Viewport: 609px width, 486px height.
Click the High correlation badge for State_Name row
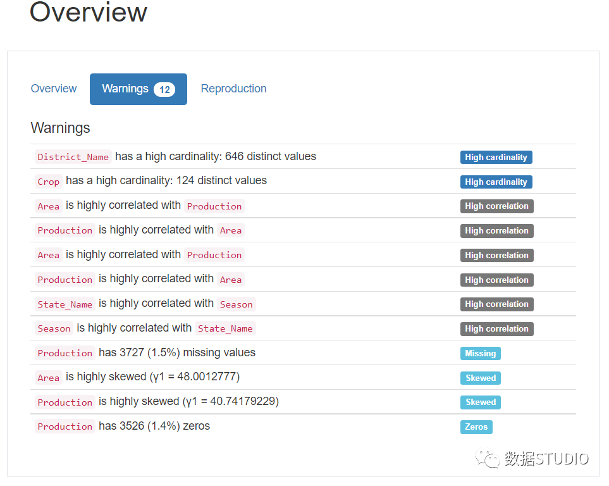[496, 304]
